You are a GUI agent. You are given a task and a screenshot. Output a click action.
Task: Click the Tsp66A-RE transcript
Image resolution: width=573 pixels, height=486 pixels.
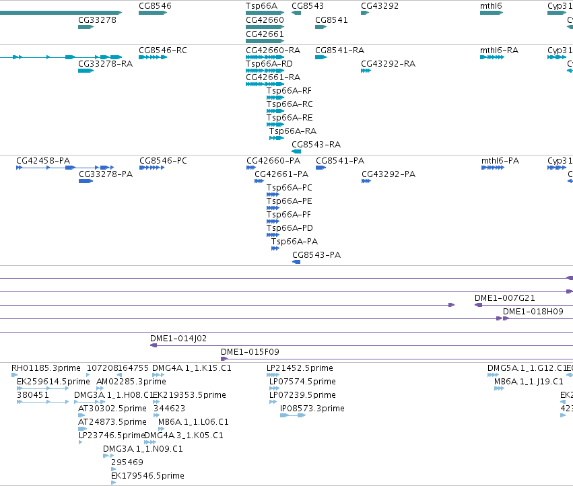(275, 125)
